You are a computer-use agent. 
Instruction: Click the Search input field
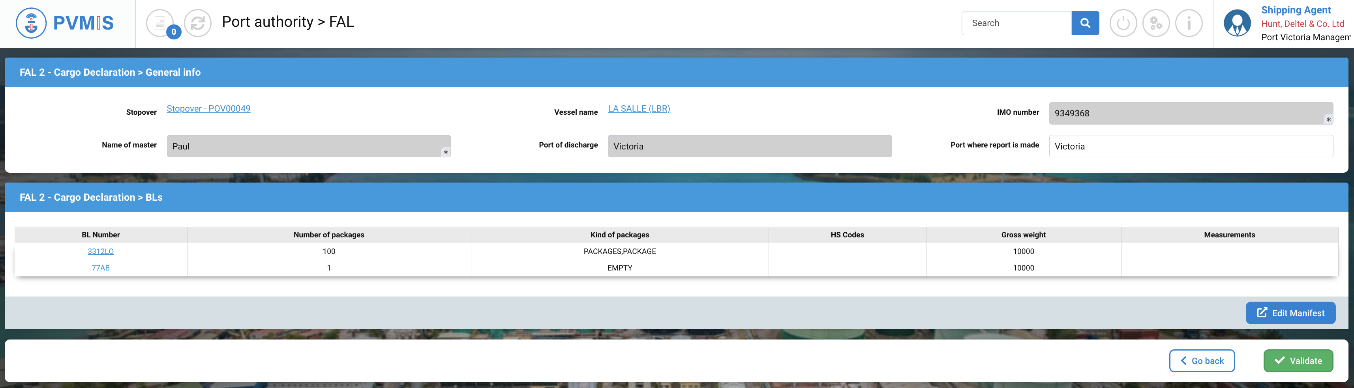tap(1016, 23)
